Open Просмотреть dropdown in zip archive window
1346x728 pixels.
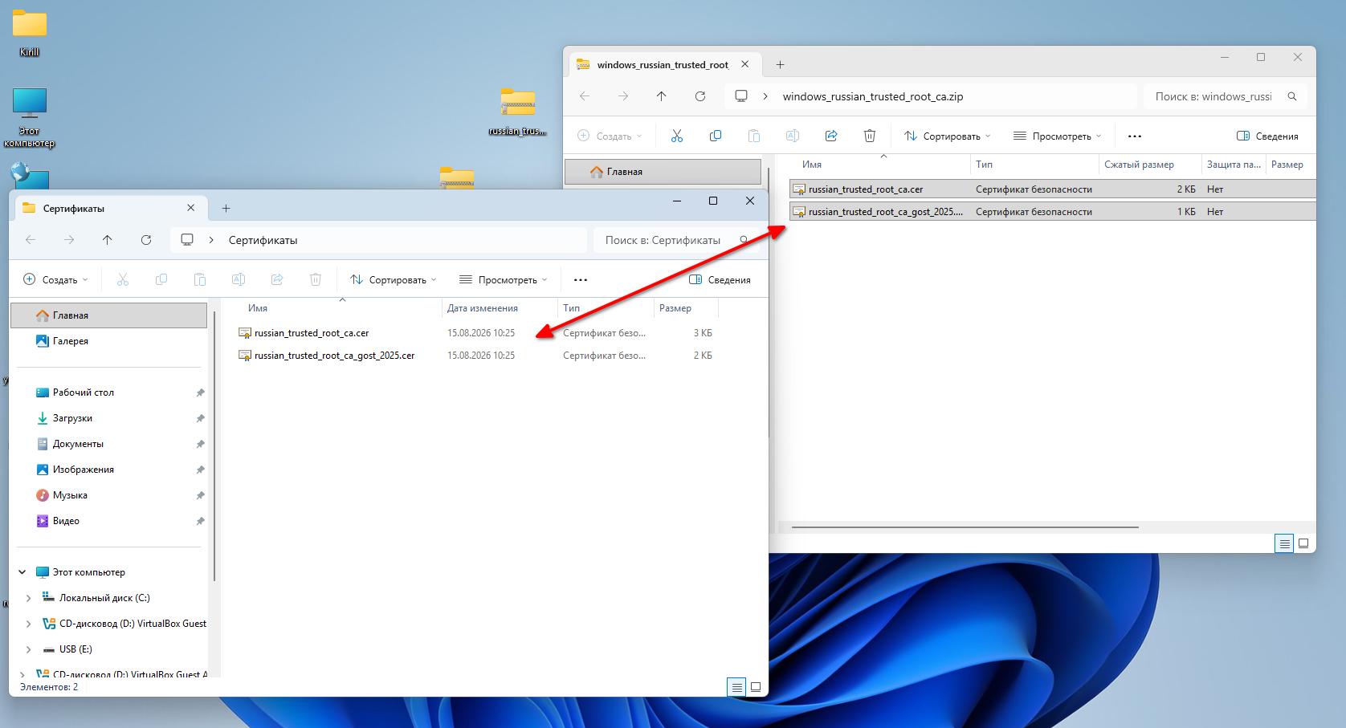pos(1058,136)
